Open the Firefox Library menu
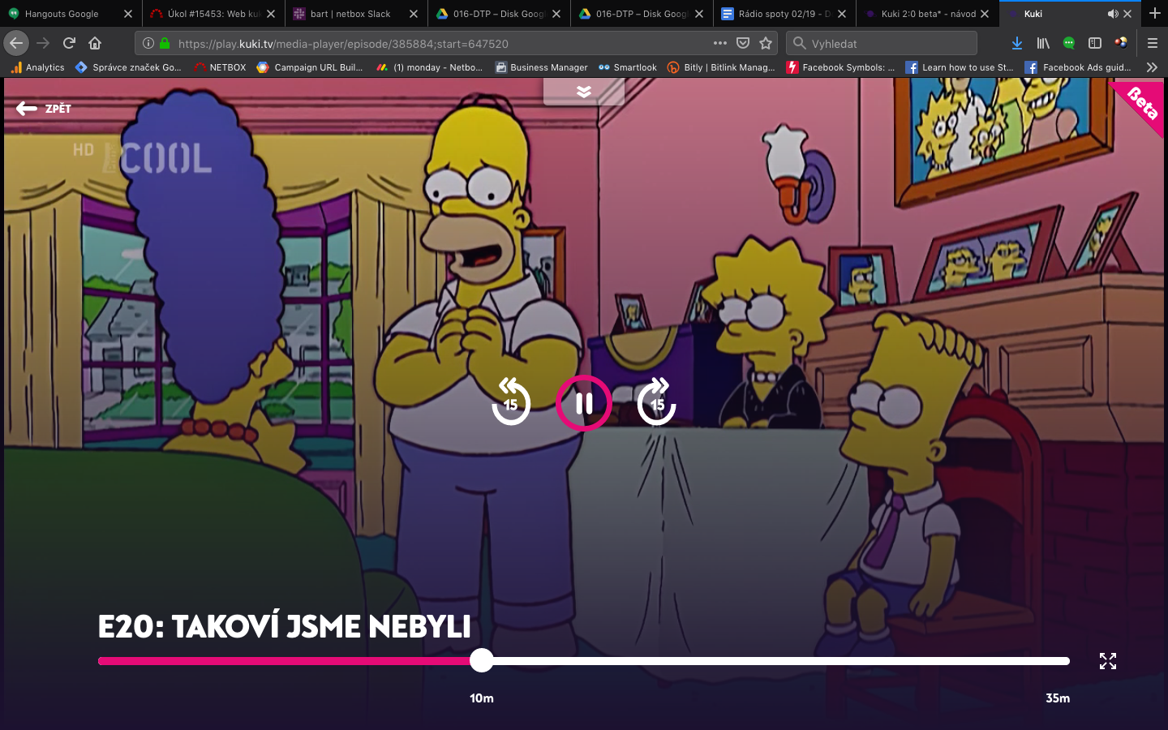 (1043, 43)
